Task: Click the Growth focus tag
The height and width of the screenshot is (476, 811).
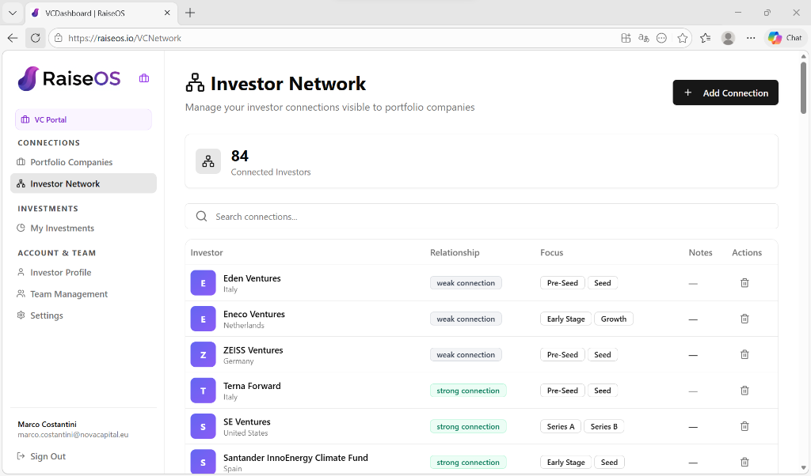Action: (x=614, y=319)
